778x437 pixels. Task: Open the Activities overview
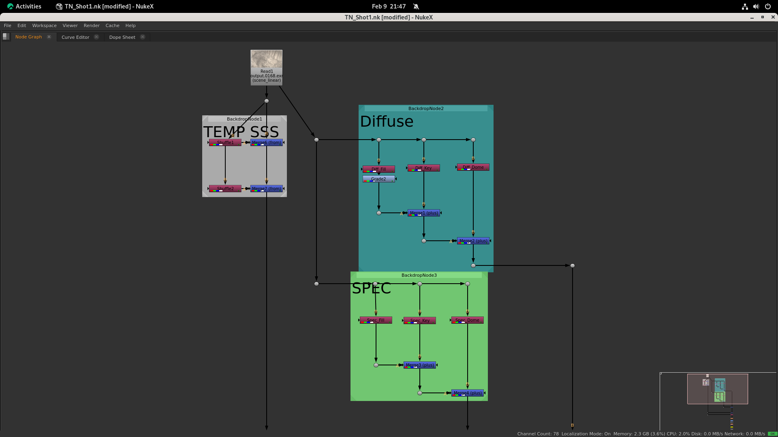(24, 6)
